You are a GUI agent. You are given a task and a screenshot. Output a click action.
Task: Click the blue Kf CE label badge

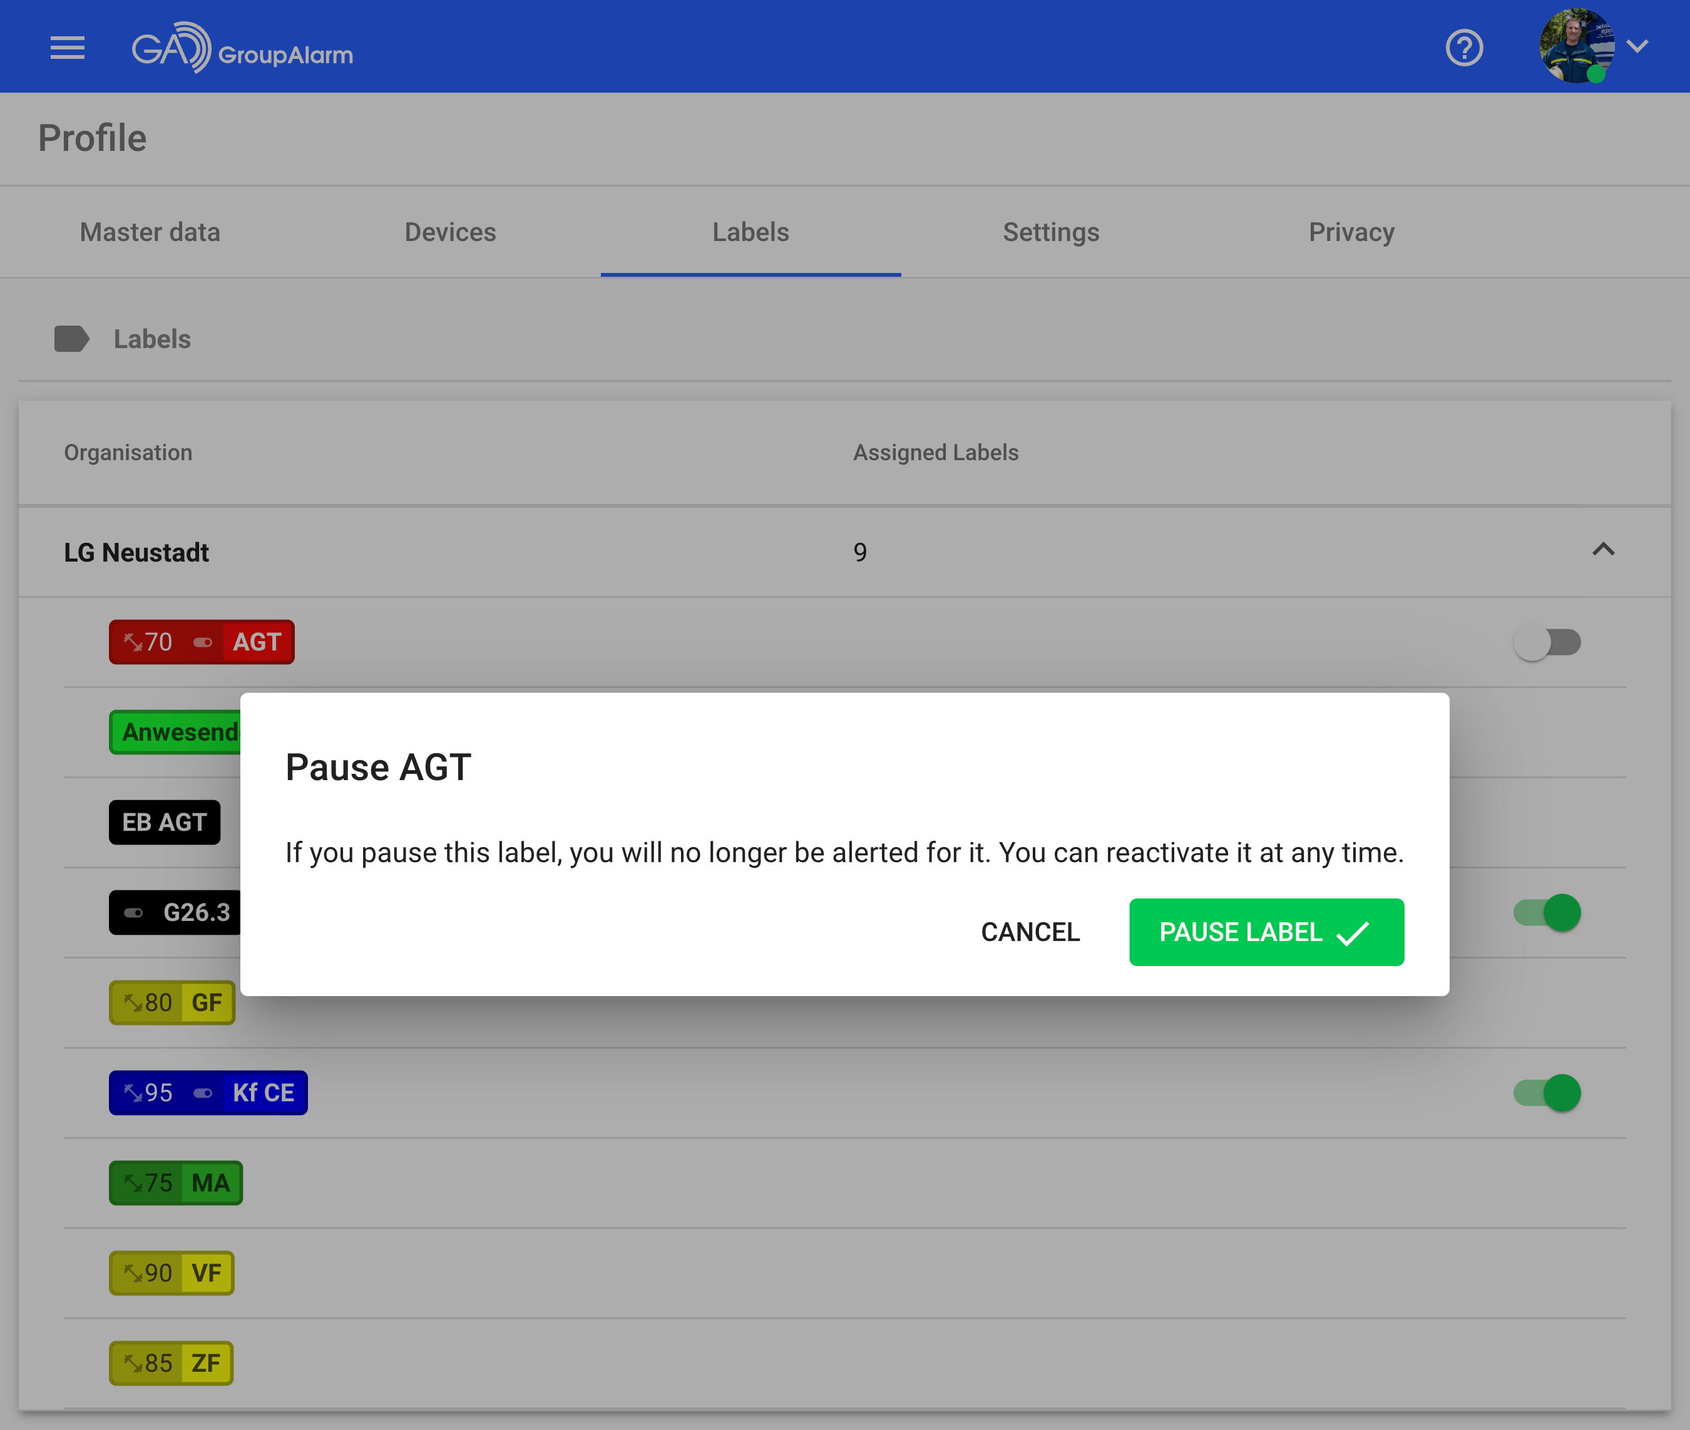(208, 1093)
